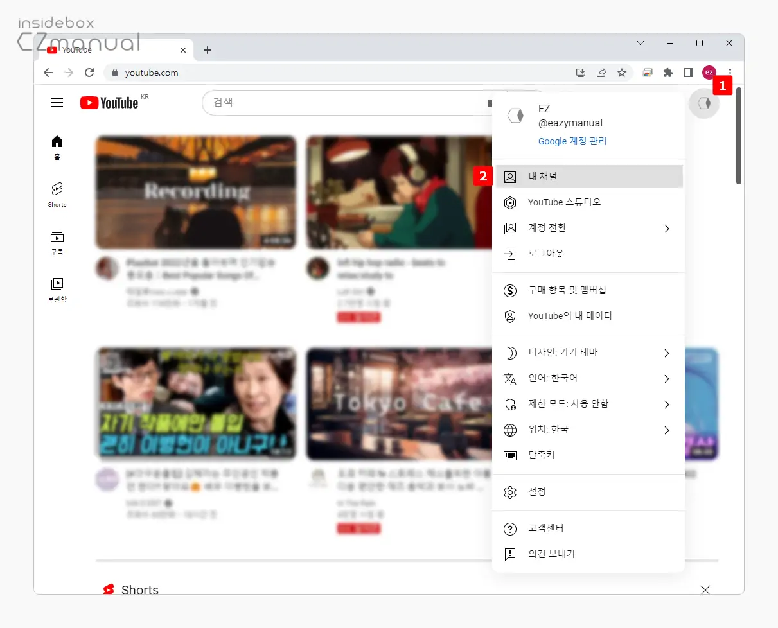Open Library (보관함) in the sidebar

57,290
